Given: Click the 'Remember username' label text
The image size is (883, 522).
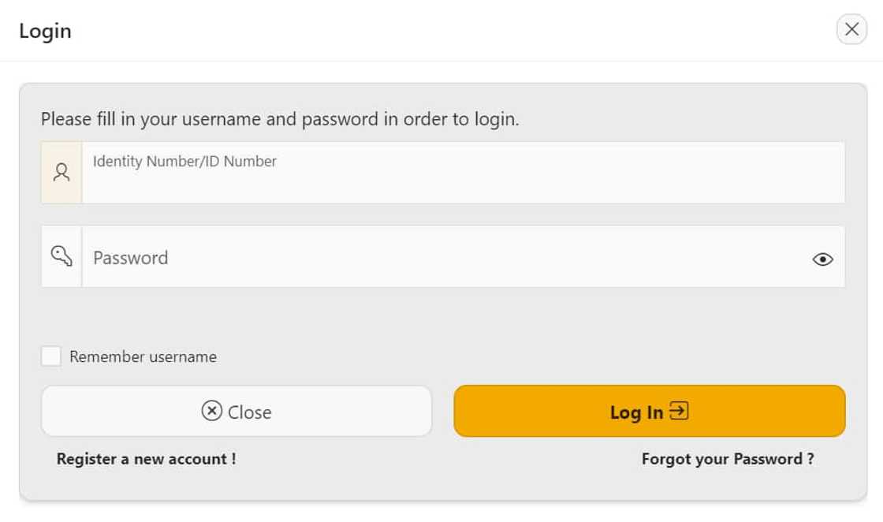Looking at the screenshot, I should [x=143, y=356].
